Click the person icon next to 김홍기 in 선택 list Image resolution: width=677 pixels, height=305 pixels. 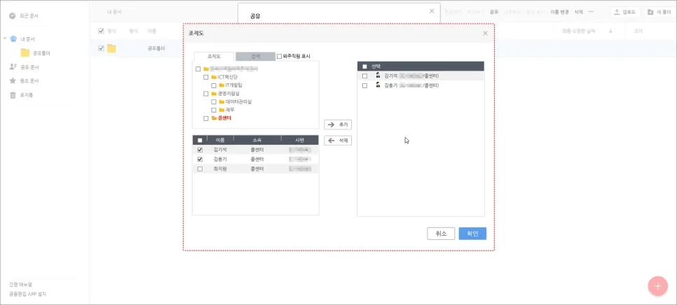pyautogui.click(x=378, y=85)
